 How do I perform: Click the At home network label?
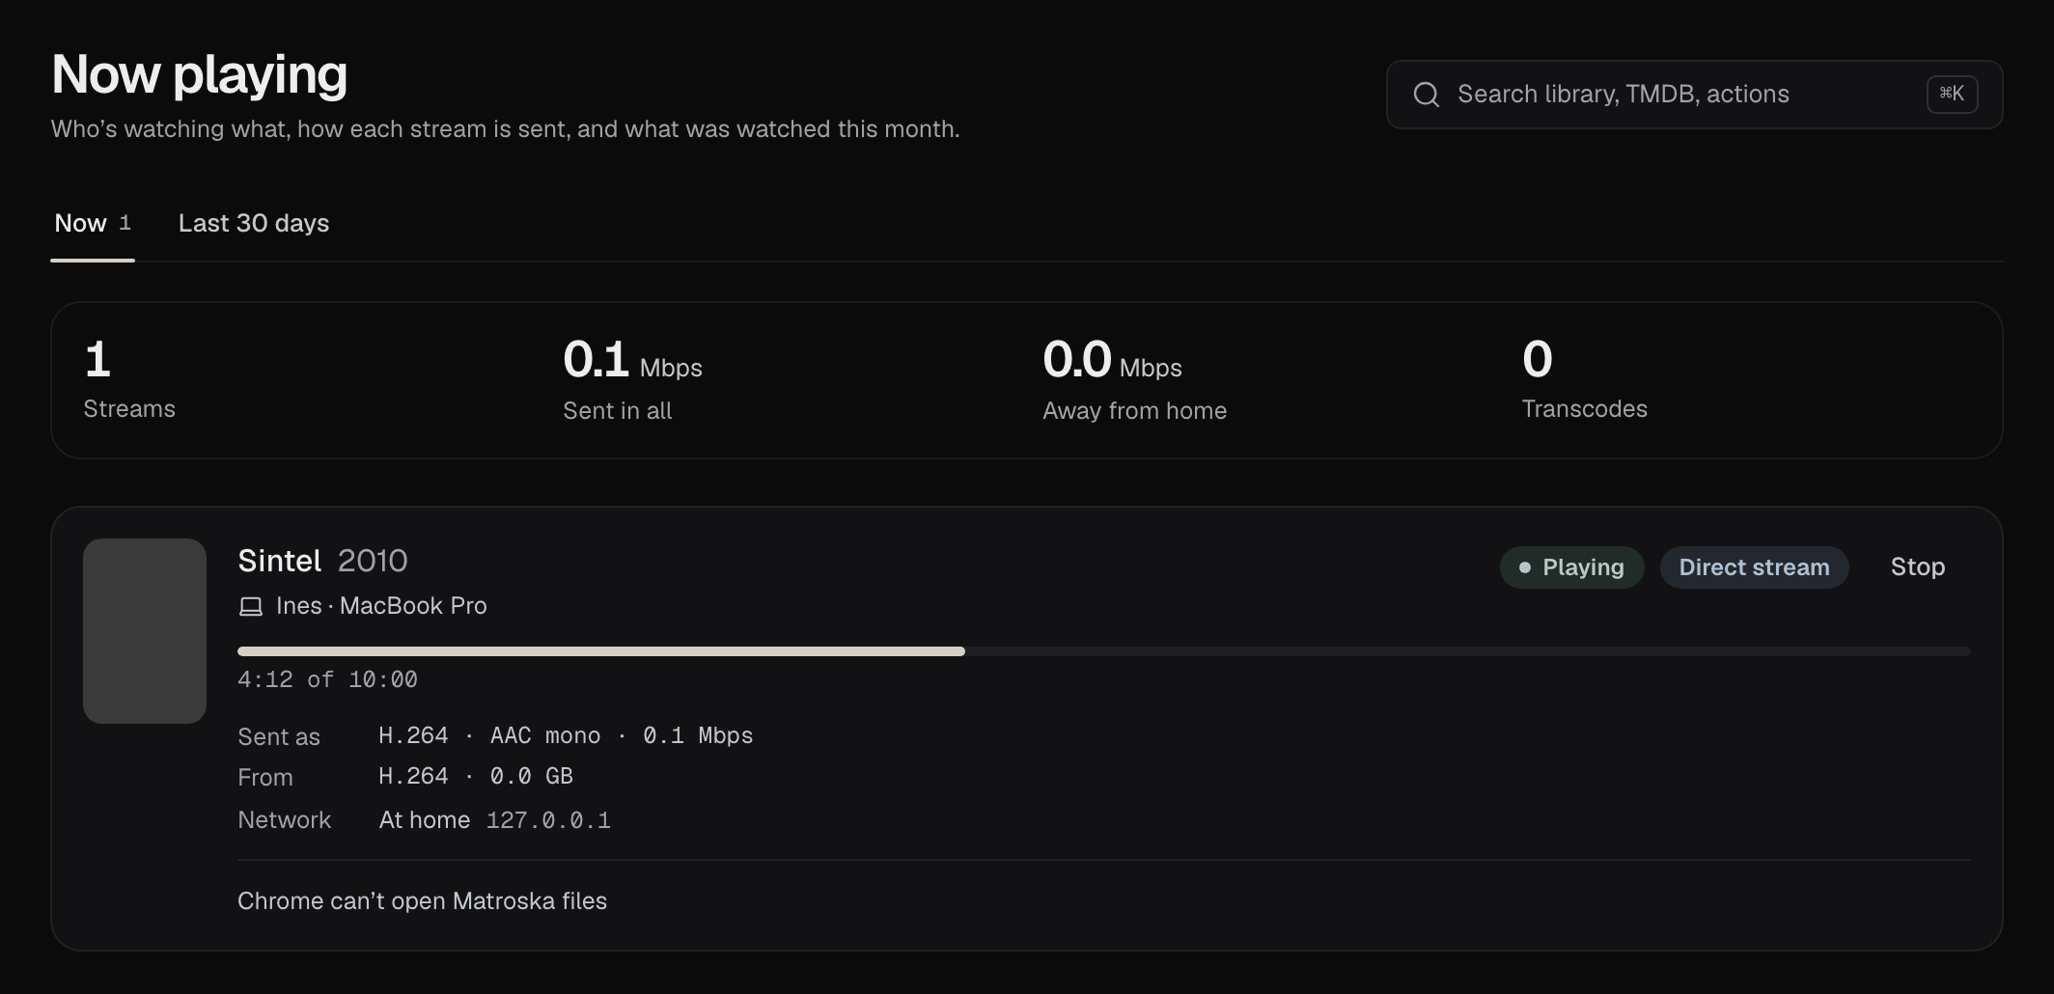pos(425,820)
